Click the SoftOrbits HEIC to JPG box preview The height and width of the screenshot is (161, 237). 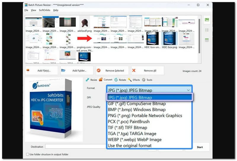[x=54, y=109]
